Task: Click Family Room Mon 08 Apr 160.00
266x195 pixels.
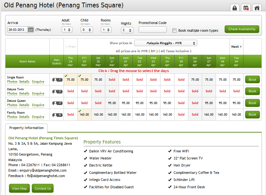Action: coord(223,115)
